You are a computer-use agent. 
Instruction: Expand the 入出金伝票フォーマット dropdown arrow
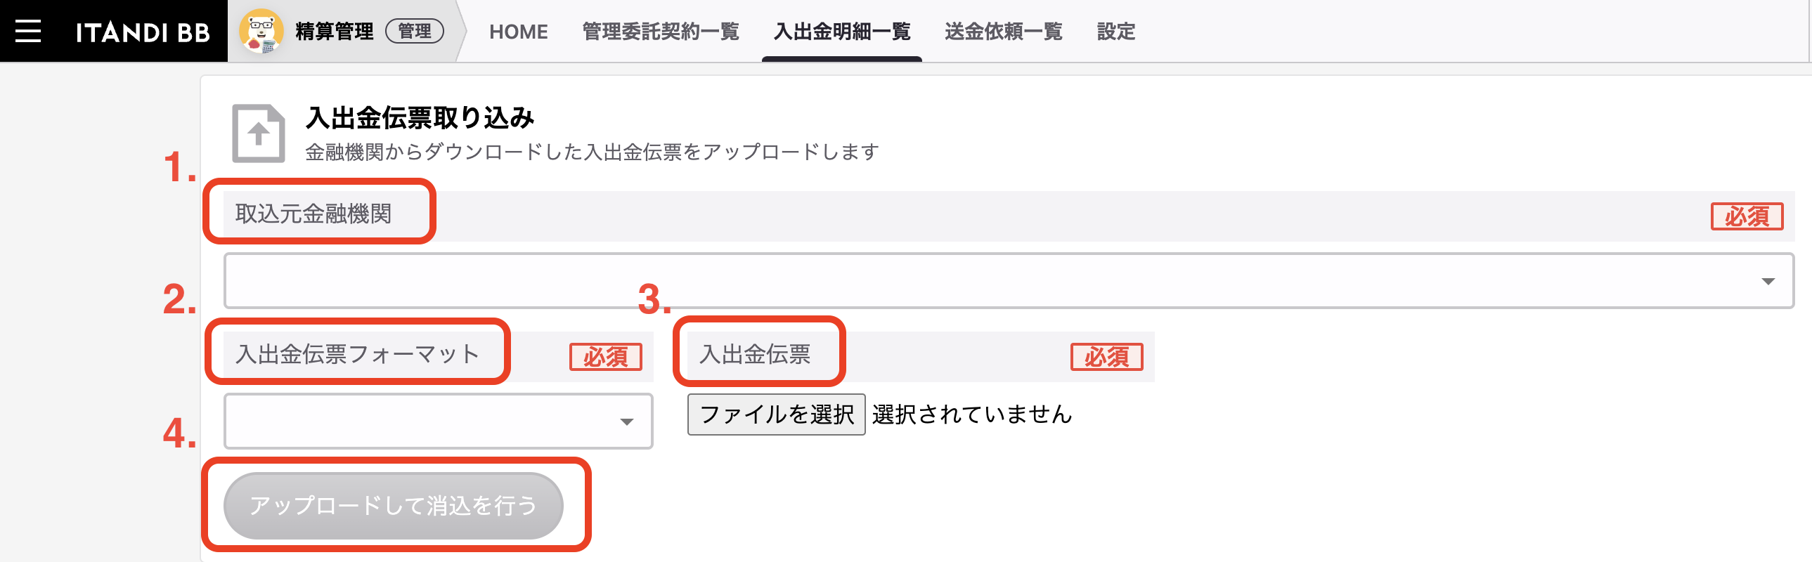point(626,422)
